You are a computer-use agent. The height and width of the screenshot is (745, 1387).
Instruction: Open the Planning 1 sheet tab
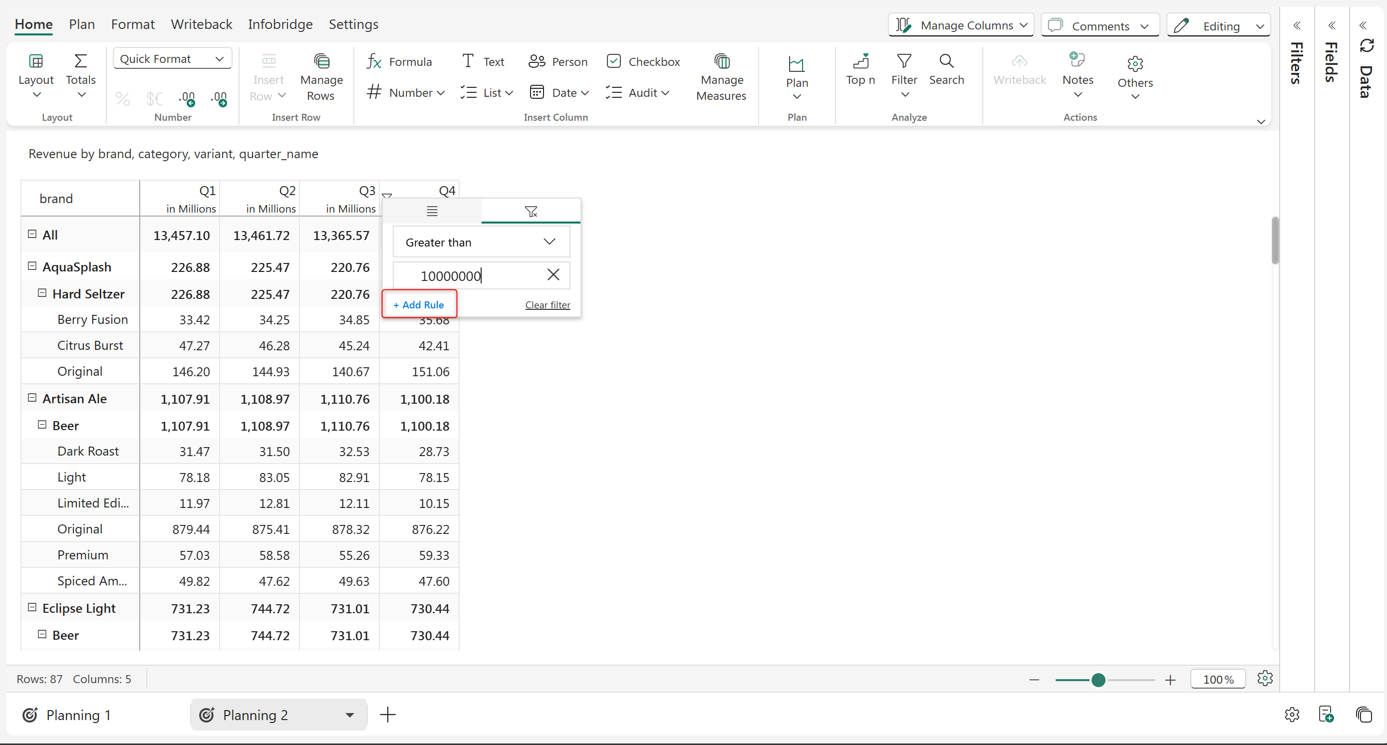pyautogui.click(x=78, y=715)
